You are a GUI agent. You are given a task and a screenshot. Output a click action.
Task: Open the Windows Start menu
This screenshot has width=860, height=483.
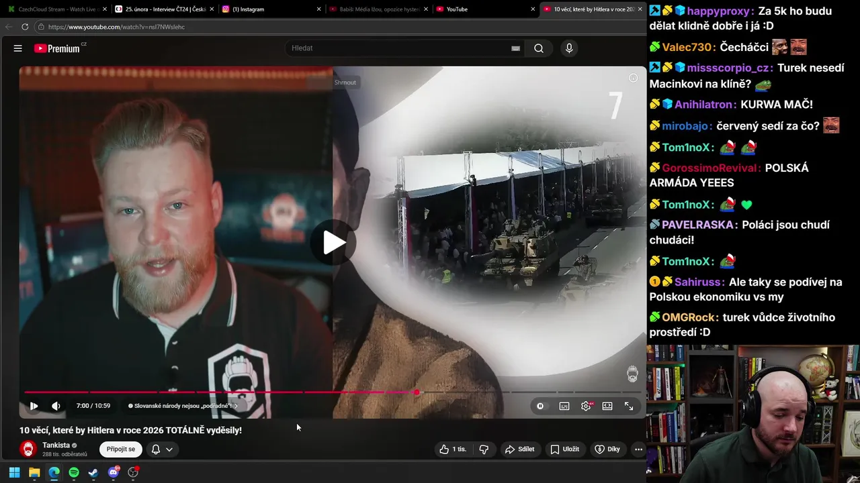click(x=14, y=472)
